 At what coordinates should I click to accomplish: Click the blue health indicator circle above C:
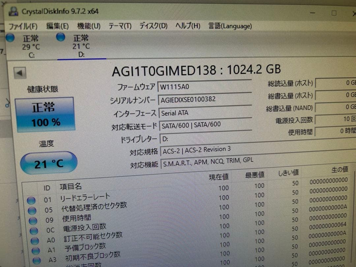pyautogui.click(x=10, y=38)
